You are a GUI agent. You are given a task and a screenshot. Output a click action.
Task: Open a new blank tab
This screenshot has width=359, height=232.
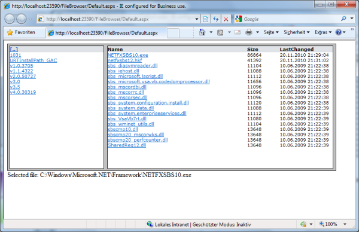point(173,33)
